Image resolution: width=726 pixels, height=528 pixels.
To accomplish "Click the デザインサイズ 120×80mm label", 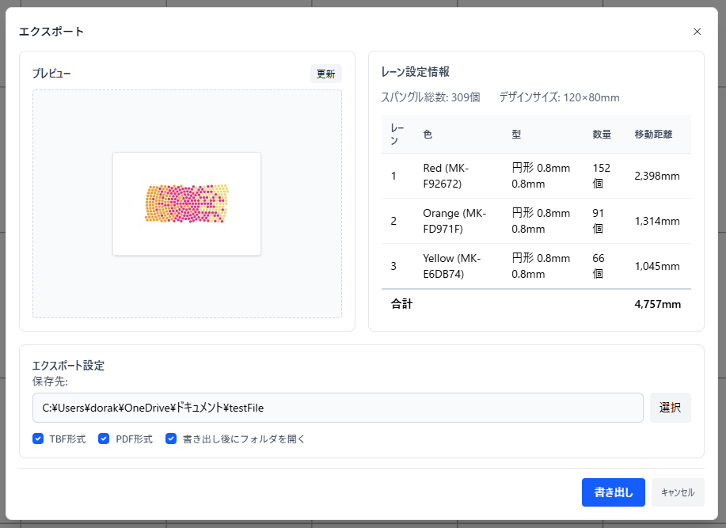I will coord(561,97).
